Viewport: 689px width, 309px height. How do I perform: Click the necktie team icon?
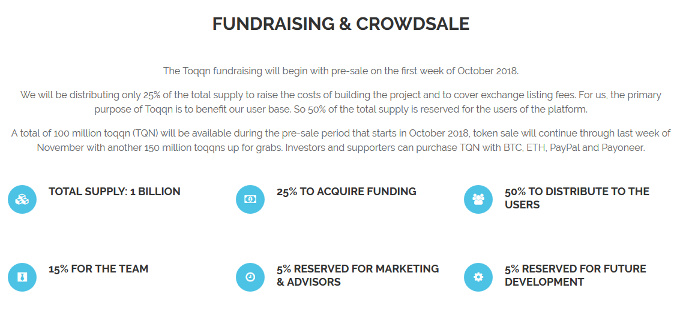tap(22, 277)
